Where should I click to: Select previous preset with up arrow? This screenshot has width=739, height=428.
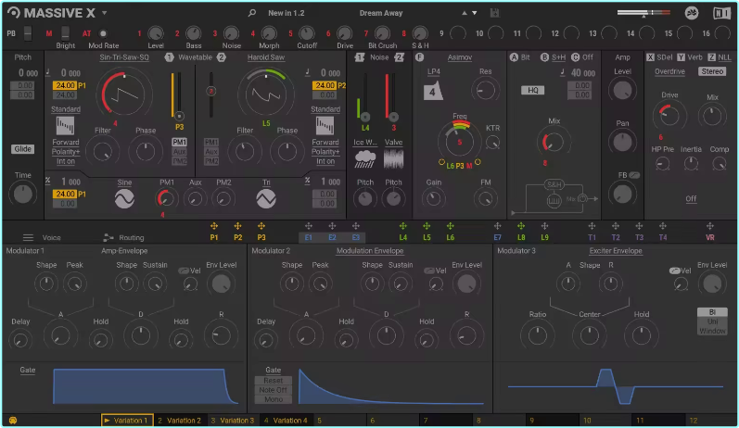coord(465,13)
